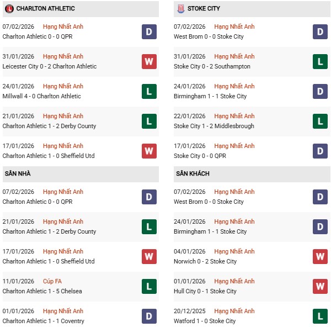Click L badge for Stoke City vs Southampton
The width and height of the screenshot is (331, 327).
point(320,61)
